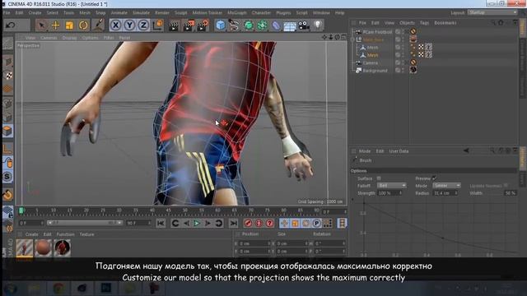Open viewport Display menu
Viewport: 527px width, 296px height.
[x=69, y=38]
